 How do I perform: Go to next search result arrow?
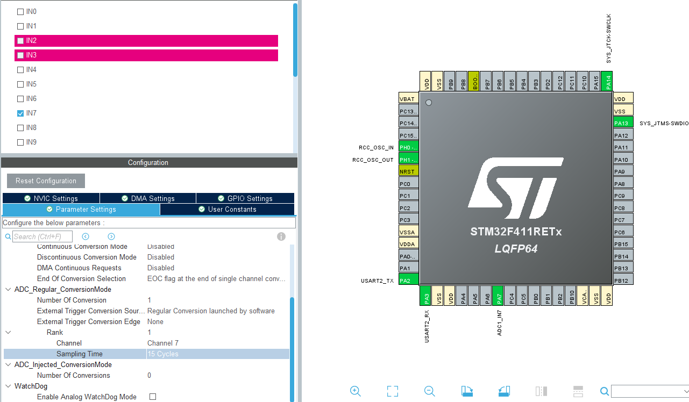click(111, 236)
